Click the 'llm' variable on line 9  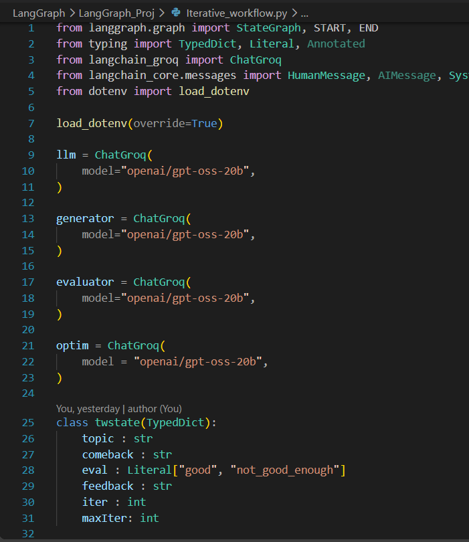tap(66, 155)
